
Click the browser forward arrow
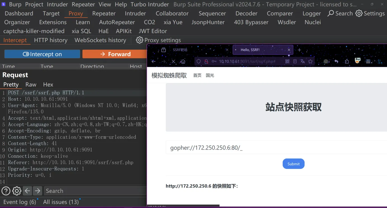tap(163, 61)
